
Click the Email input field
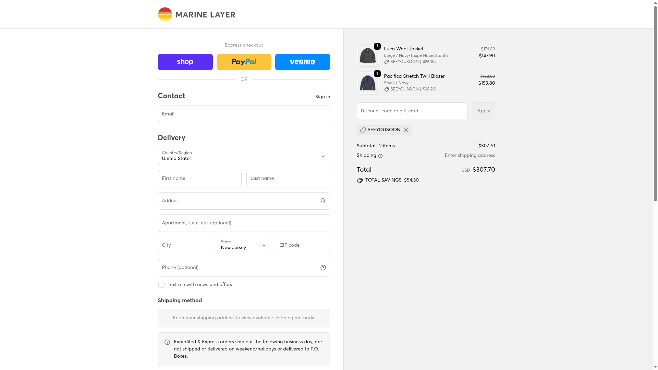[244, 114]
